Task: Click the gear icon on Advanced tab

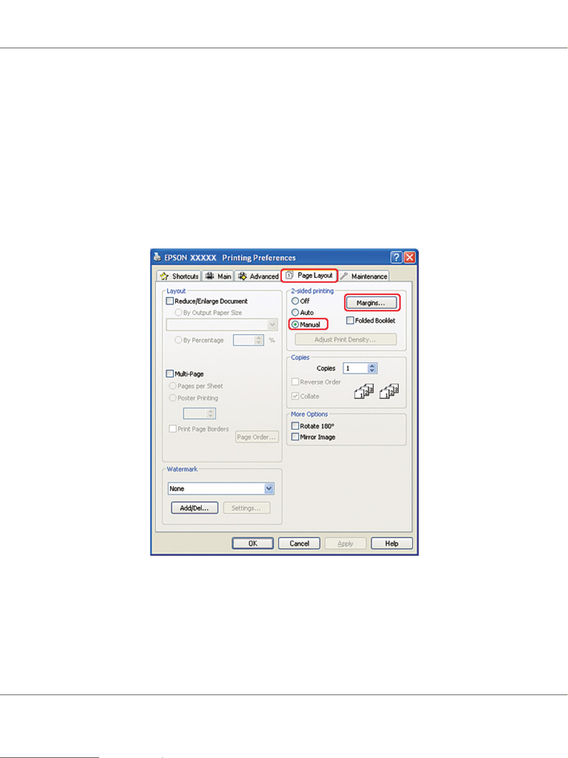Action: tap(242, 276)
